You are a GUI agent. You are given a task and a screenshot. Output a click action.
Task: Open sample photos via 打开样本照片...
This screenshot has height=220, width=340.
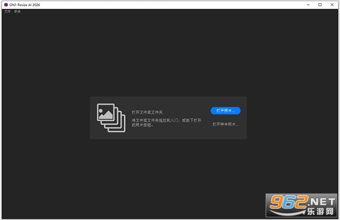click(225, 124)
